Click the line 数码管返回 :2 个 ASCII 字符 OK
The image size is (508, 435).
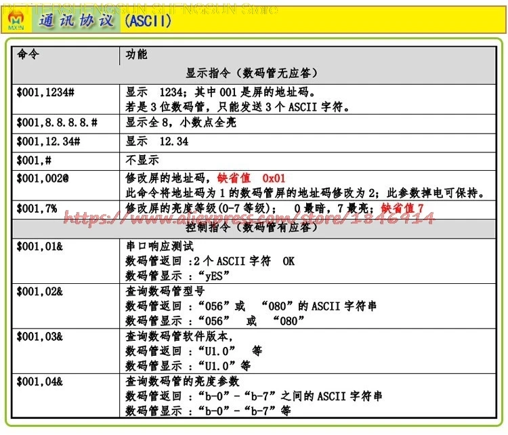click(x=210, y=262)
